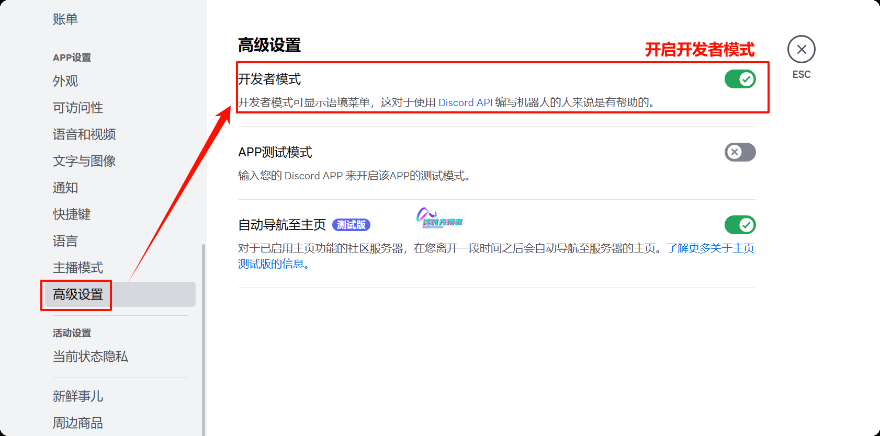Open 了解更多关于主页 link

pyautogui.click(x=710, y=248)
